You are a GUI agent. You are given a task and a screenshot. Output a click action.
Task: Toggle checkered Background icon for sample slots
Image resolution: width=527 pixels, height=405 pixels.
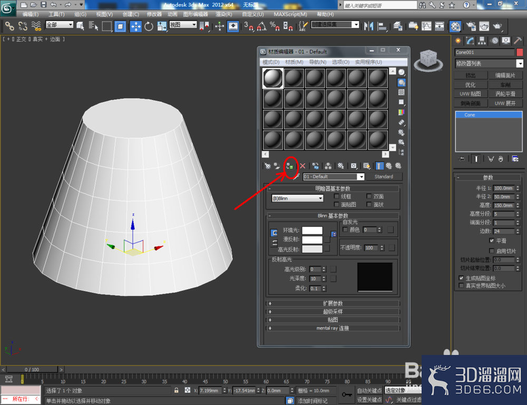401,92
